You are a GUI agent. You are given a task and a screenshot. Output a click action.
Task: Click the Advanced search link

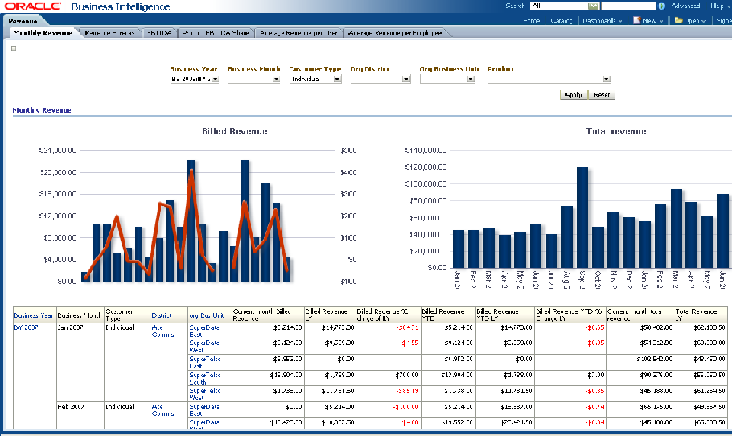tap(685, 6)
